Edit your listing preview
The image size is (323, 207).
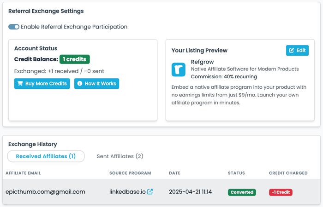(297, 50)
